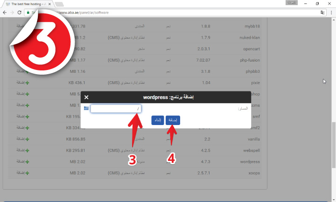Screen dimensions: 336x202
Task: Add smf2 software via its green plus
Action: tap(23, 128)
